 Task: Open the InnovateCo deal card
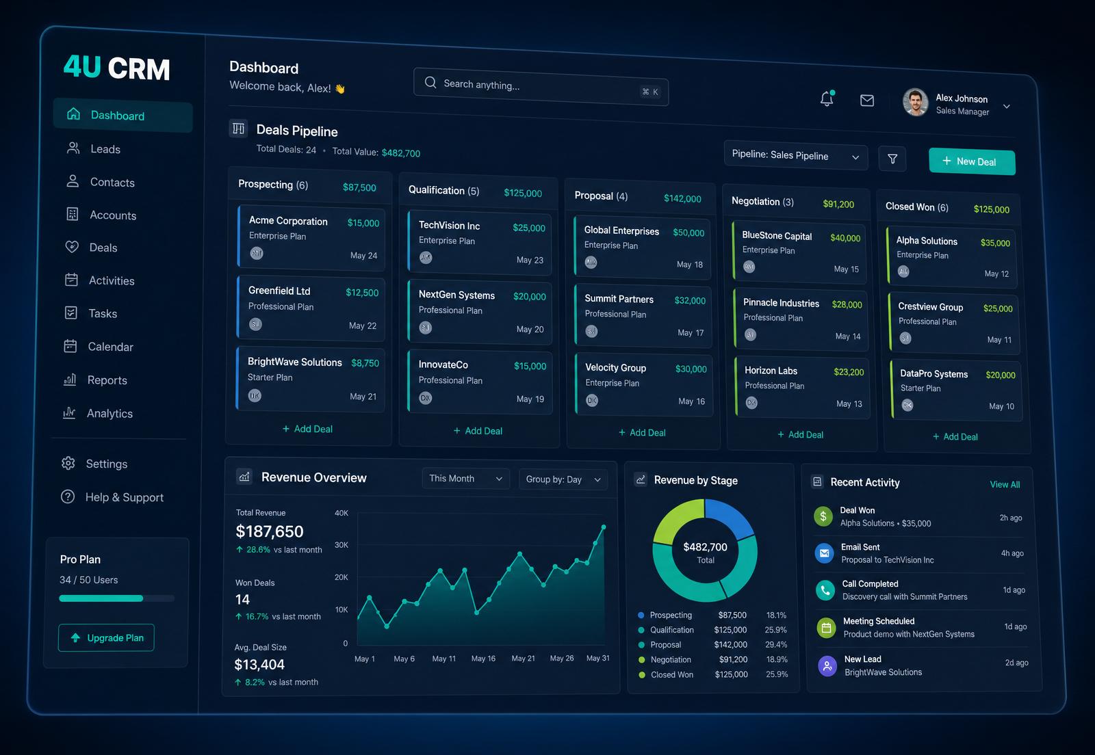coord(480,382)
